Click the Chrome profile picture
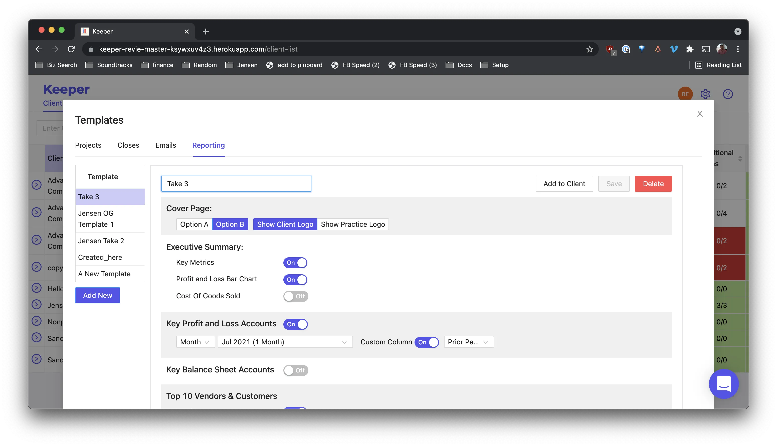 click(722, 49)
